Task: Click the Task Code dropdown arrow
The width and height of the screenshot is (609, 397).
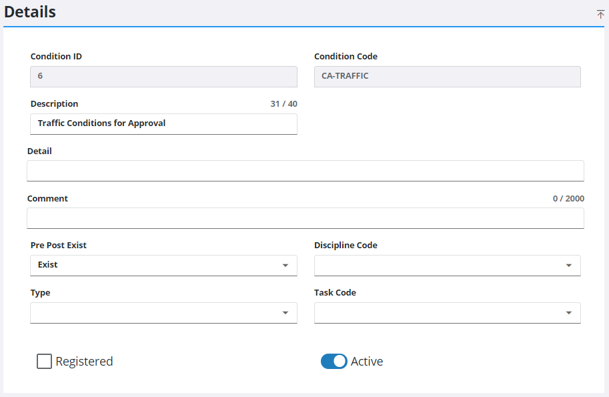Action: (568, 313)
